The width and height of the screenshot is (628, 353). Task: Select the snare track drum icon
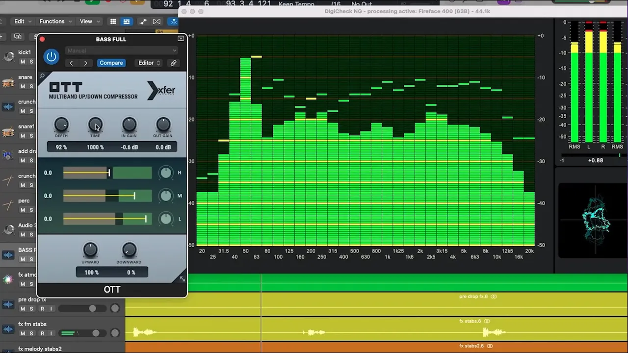pos(8,82)
